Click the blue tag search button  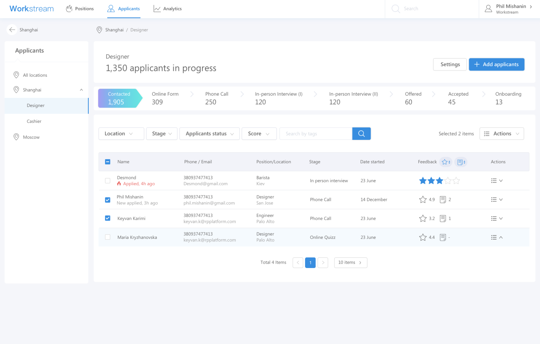coord(361,134)
